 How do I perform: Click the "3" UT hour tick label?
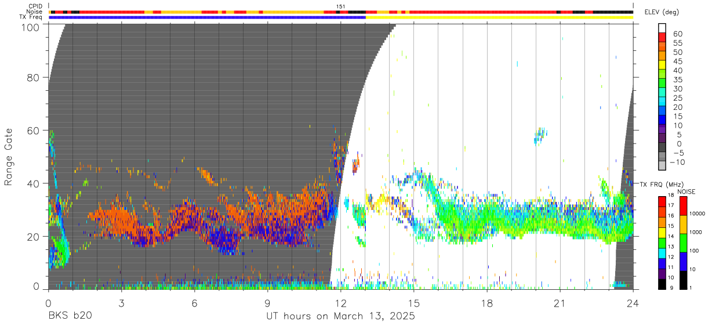click(x=121, y=303)
